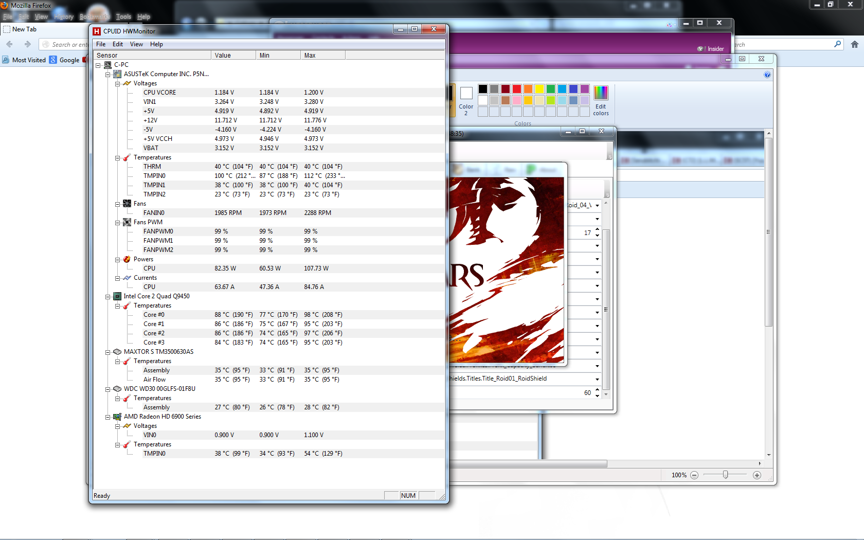The image size is (864, 540).
Task: Click the Paint help question mark icon
Action: [x=767, y=75]
